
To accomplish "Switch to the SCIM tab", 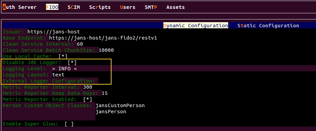I will pyautogui.click(x=74, y=7).
